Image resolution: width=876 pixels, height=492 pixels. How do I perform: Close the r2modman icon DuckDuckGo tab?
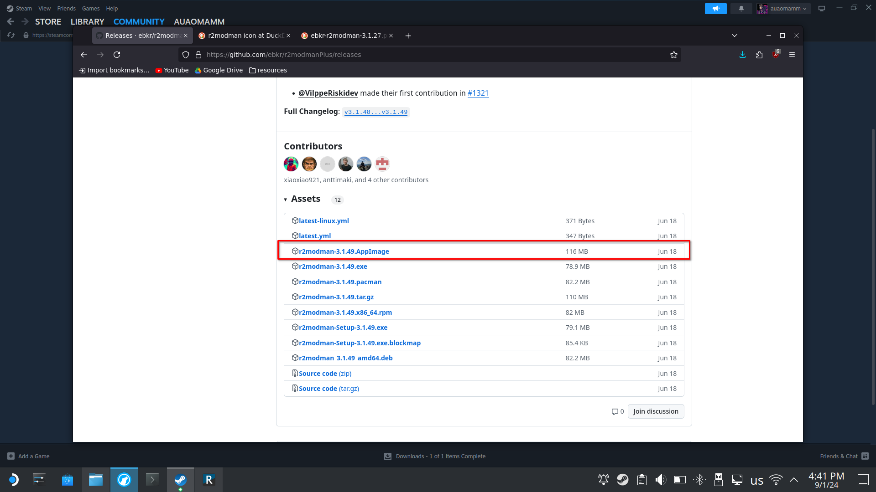pyautogui.click(x=288, y=36)
